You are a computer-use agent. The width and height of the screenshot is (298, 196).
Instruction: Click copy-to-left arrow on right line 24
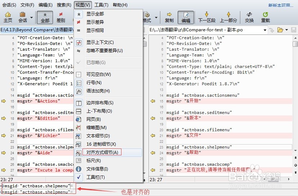point(153,153)
